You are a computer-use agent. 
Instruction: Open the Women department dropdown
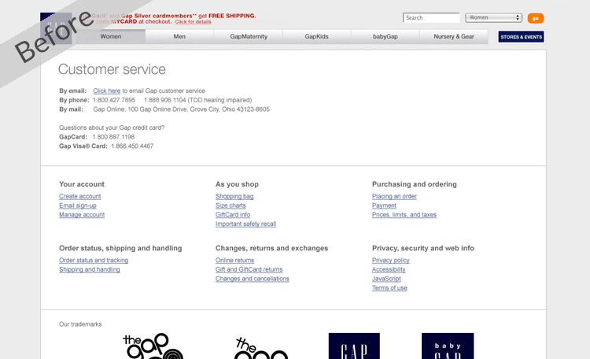click(494, 17)
